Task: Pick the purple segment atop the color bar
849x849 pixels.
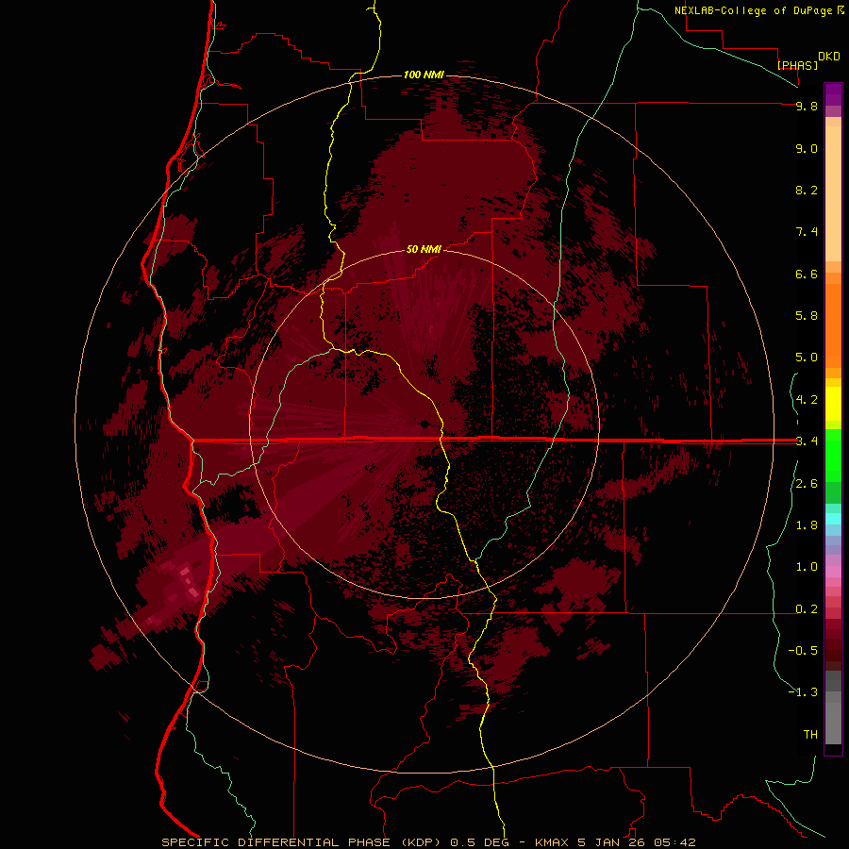Action: point(833,94)
